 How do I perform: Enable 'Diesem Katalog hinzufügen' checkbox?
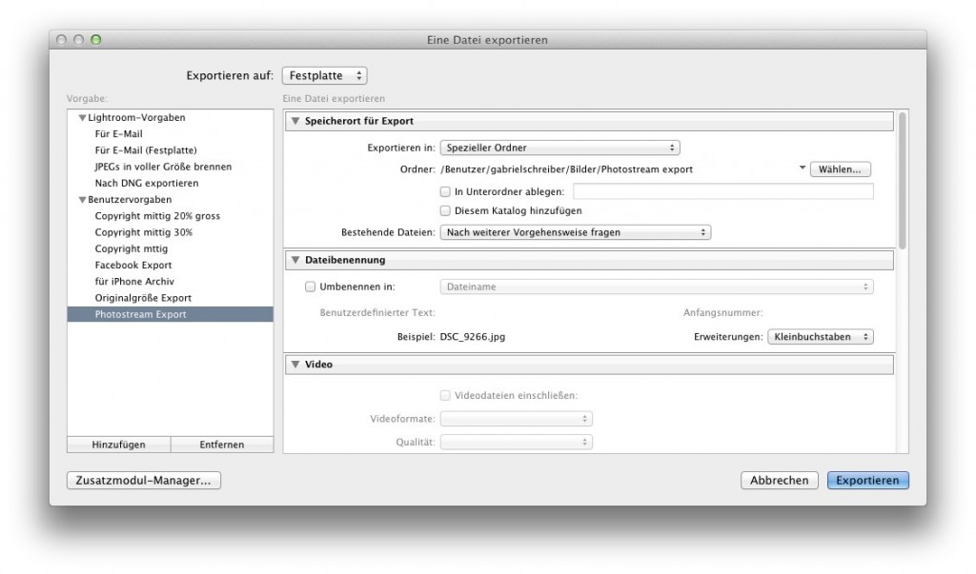[x=445, y=210]
